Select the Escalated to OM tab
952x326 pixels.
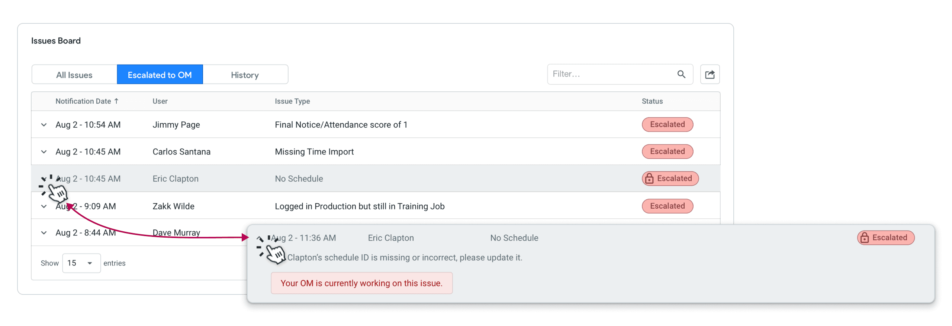coord(160,75)
